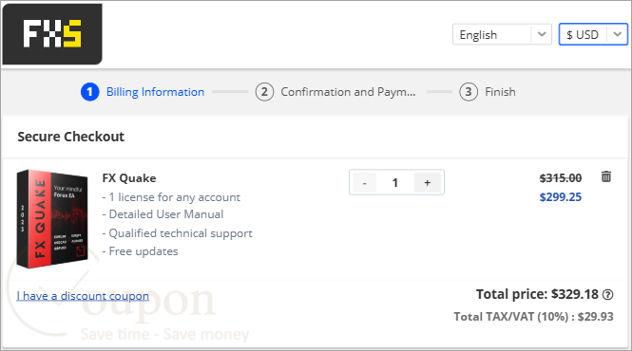This screenshot has width=632, height=351.
Task: Click the Detailed User Manual line
Action: point(163,214)
